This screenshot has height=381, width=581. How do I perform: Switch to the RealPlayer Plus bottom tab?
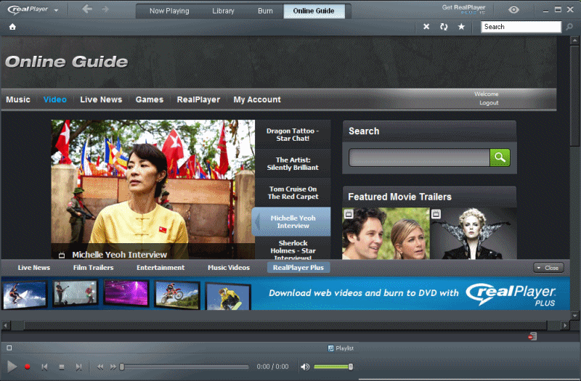pos(298,267)
